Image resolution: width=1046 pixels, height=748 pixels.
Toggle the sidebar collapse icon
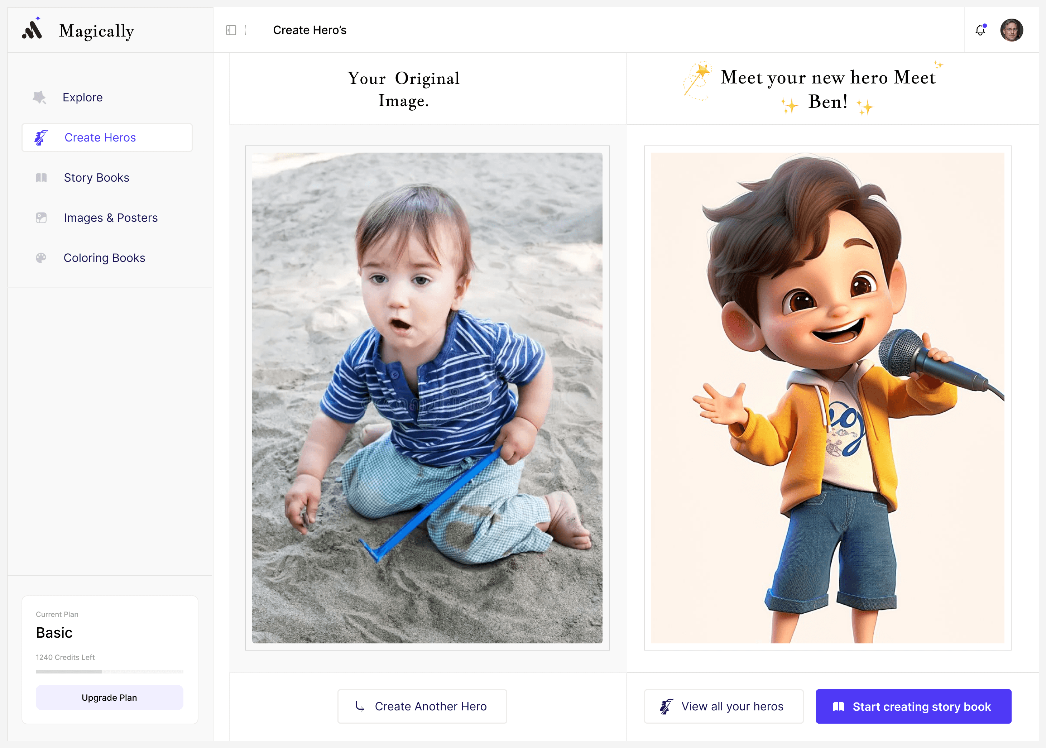tap(231, 30)
